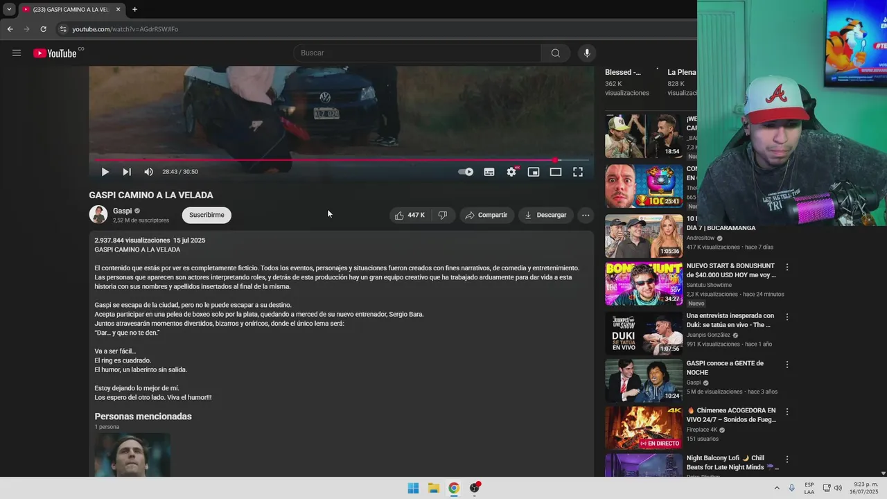Open options for Night Balcony Lofi video
The width and height of the screenshot is (887, 499).
(787, 459)
